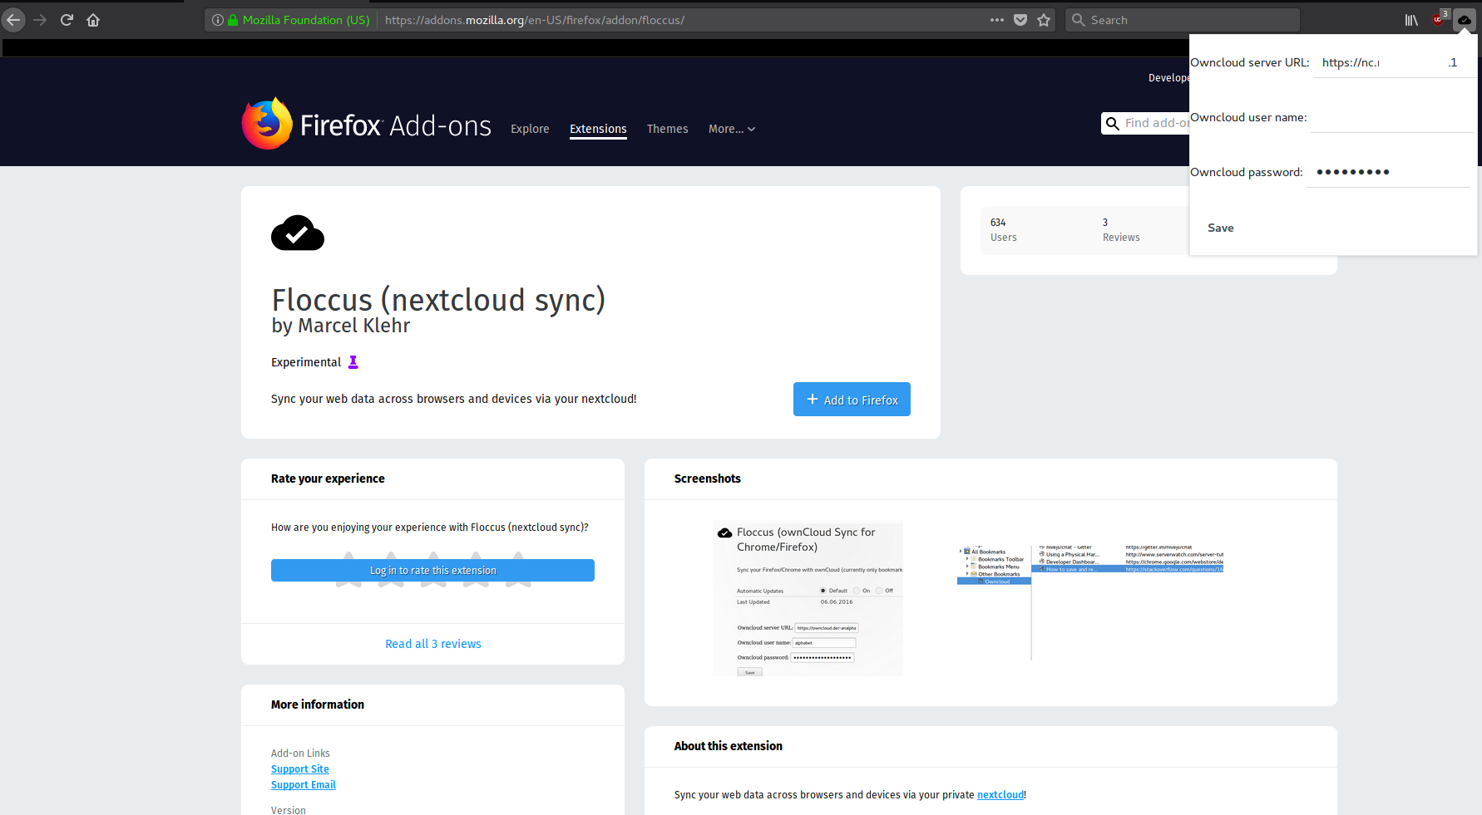1482x815 pixels.
Task: Click the browser address bar URL
Action: coord(534,20)
